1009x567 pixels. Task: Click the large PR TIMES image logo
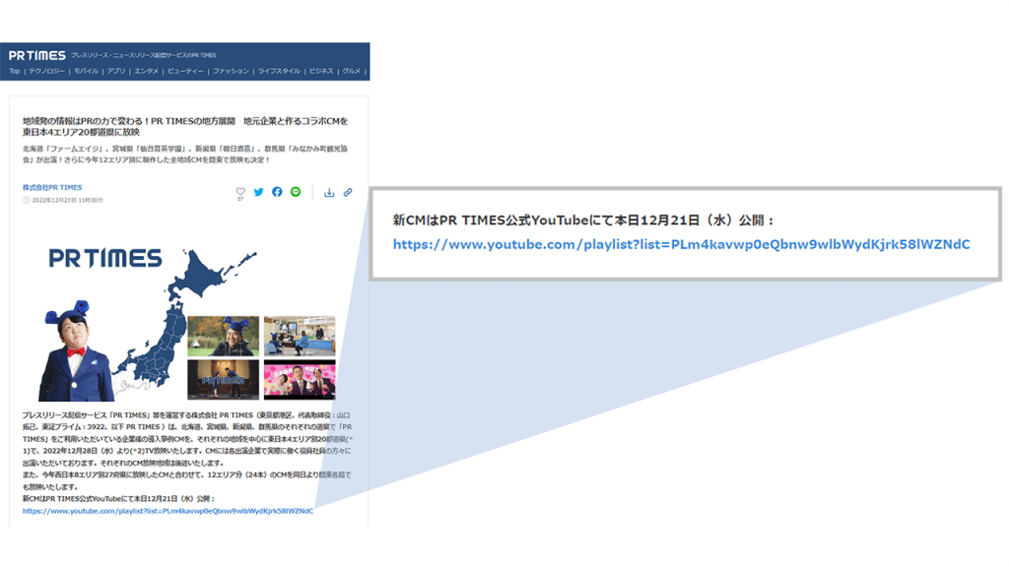coord(105,258)
